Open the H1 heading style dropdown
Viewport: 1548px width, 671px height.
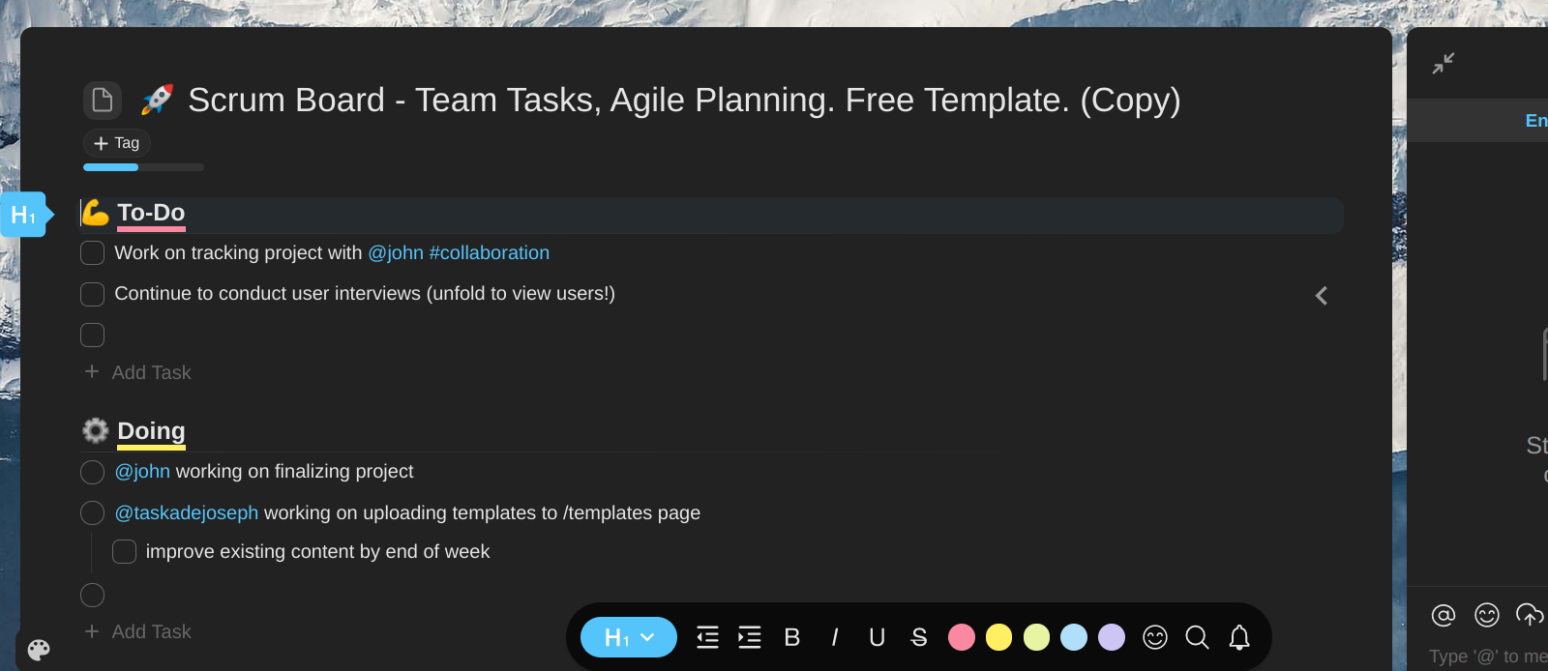tap(629, 637)
